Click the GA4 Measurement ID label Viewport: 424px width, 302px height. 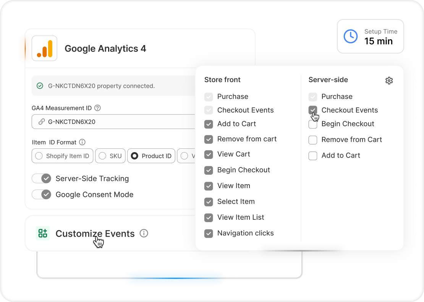[61, 108]
